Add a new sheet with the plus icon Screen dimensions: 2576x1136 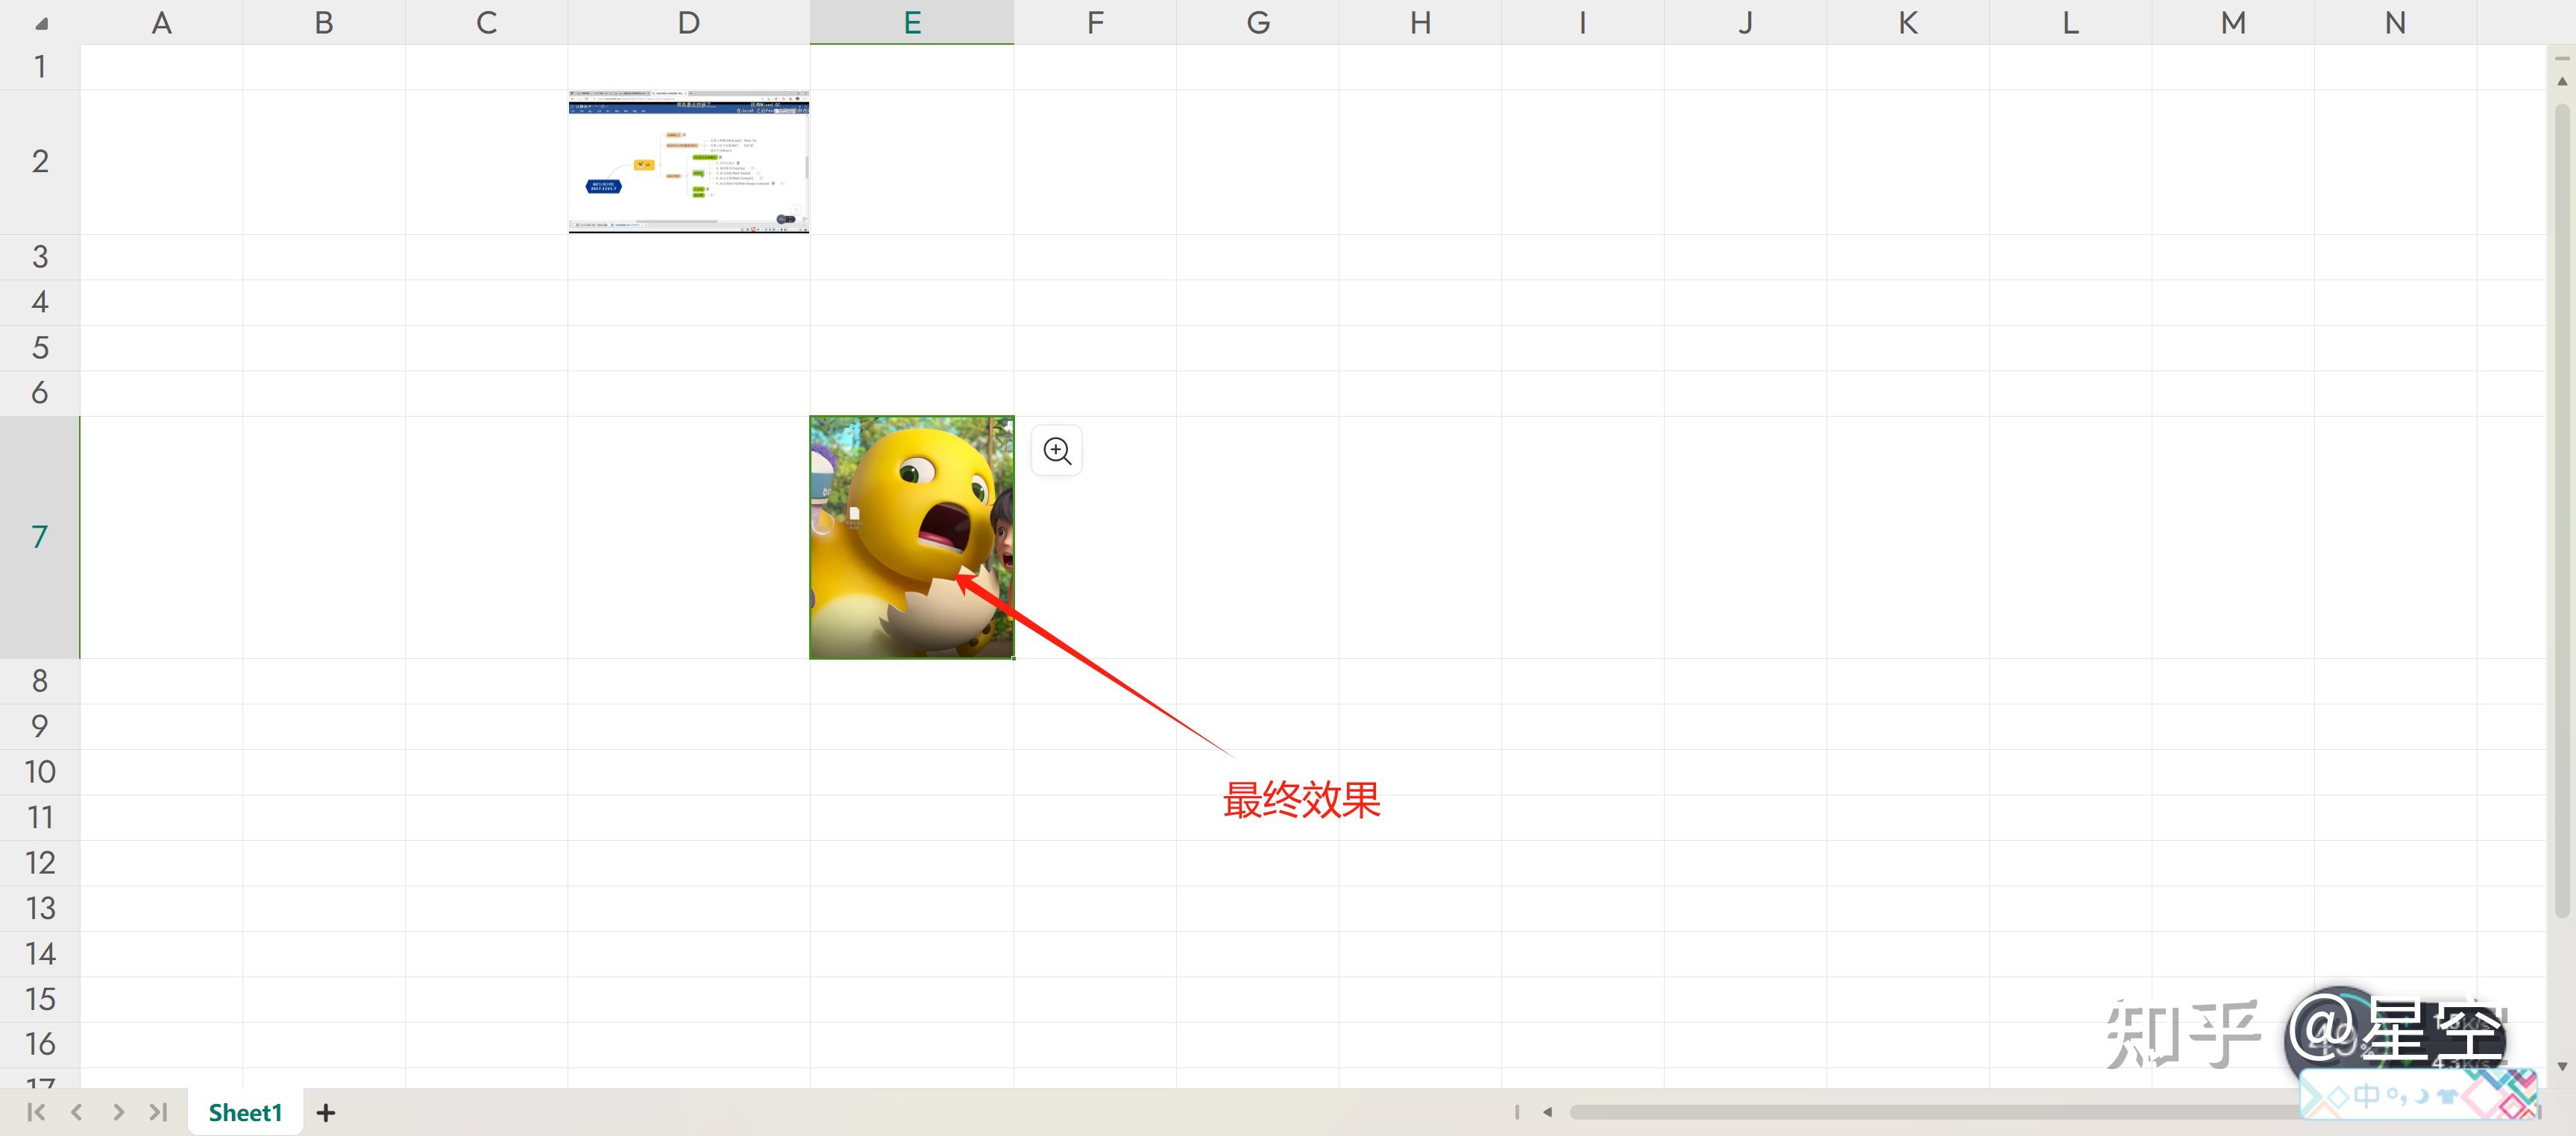pos(326,1112)
